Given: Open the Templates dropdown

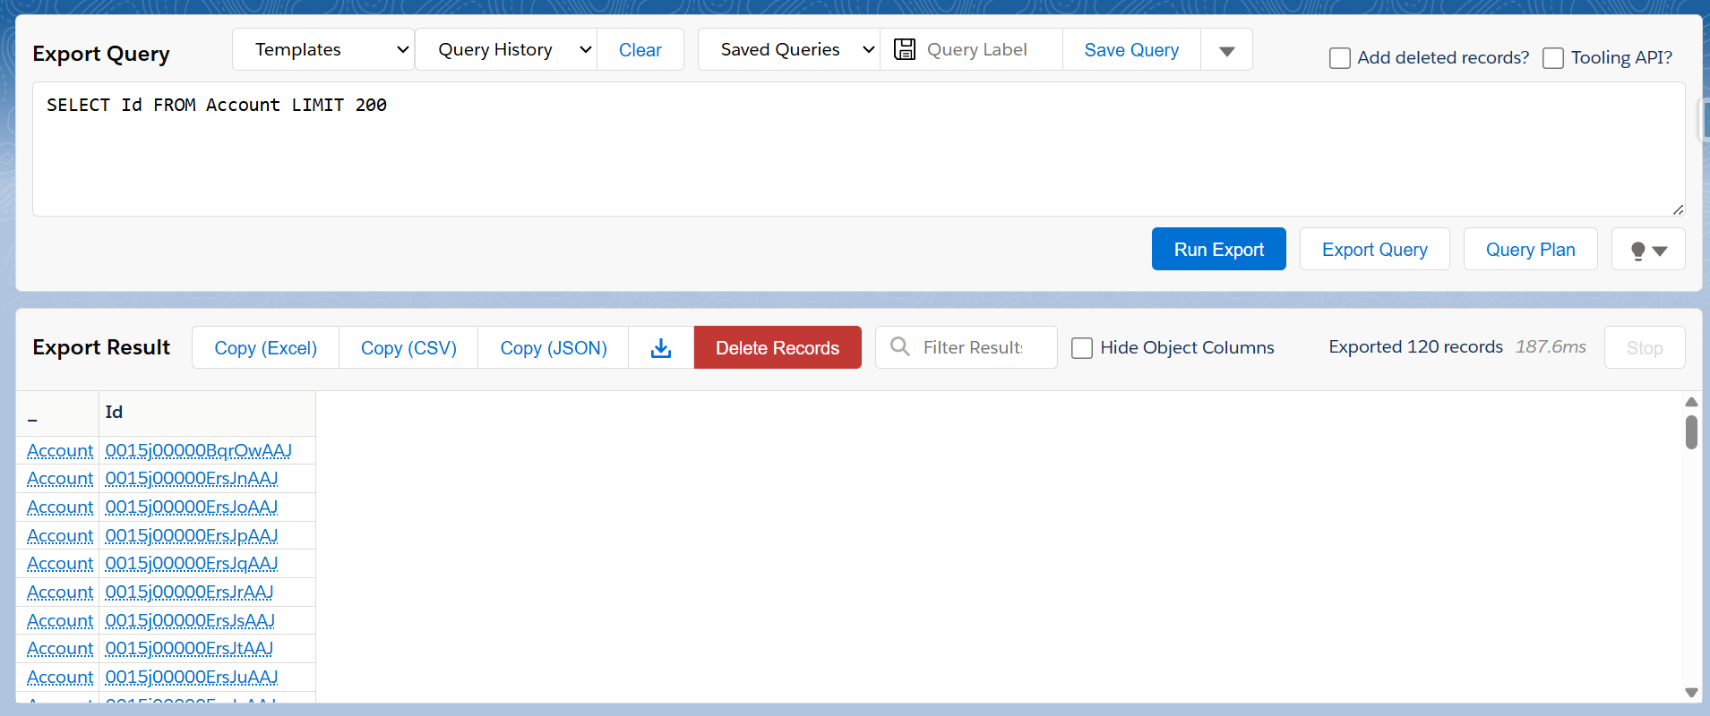Looking at the screenshot, I should 322,50.
